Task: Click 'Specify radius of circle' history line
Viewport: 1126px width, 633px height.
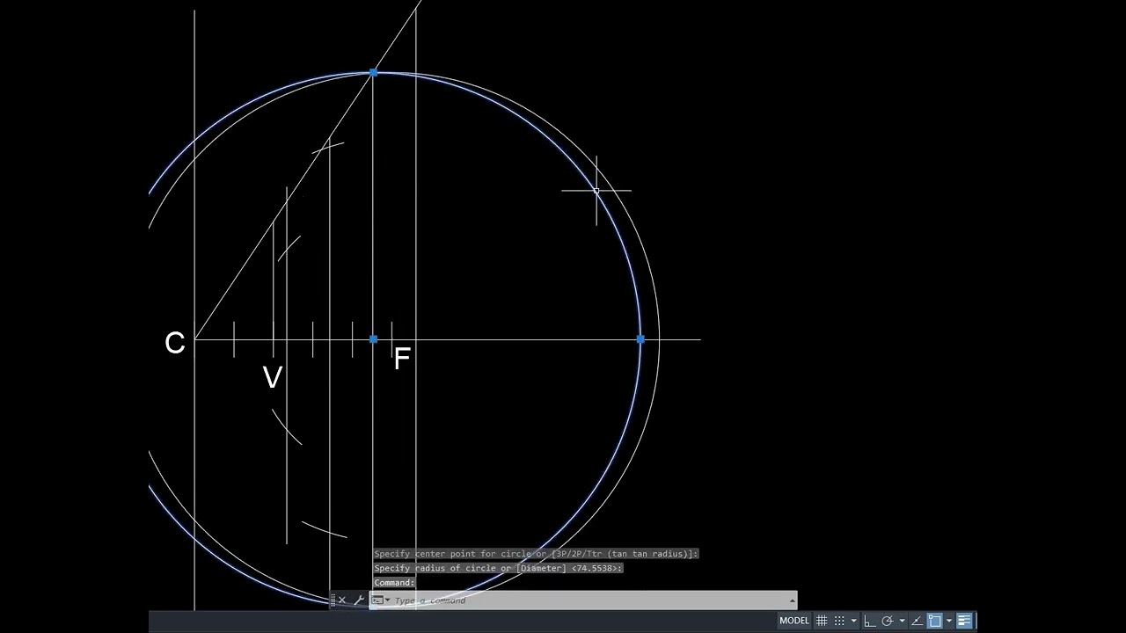Action: coord(498,568)
